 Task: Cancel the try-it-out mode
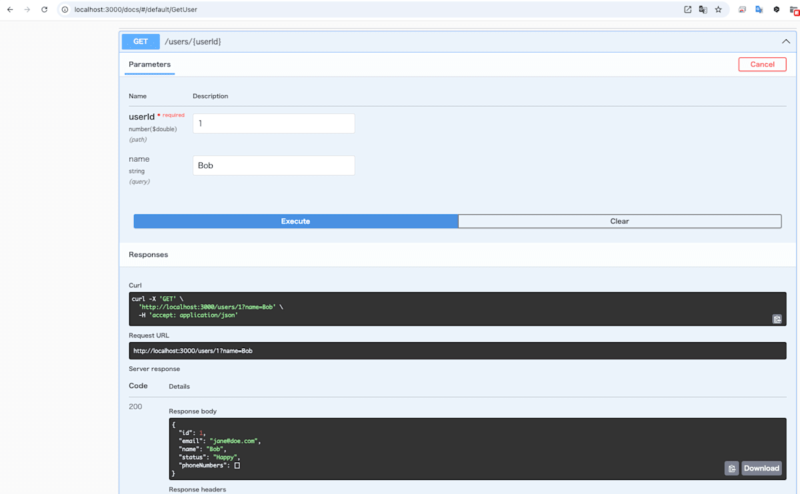click(x=762, y=65)
